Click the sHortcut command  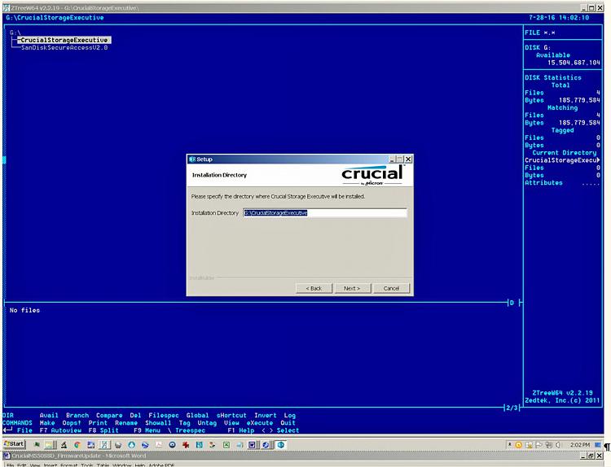pos(231,415)
